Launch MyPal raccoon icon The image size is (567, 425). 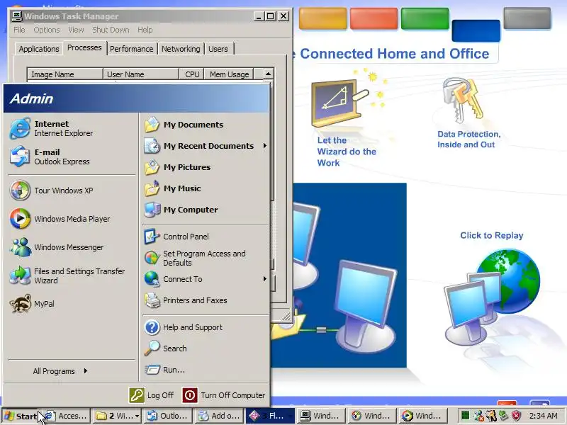21,304
